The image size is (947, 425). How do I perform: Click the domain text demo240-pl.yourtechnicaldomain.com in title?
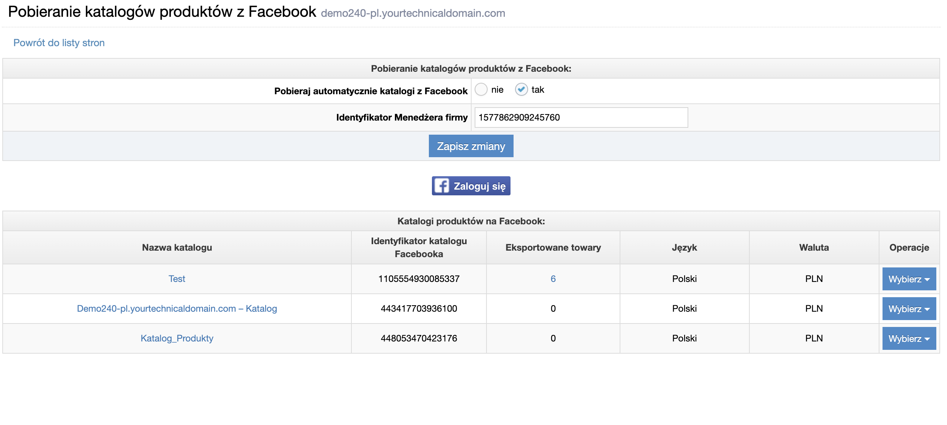413,13
